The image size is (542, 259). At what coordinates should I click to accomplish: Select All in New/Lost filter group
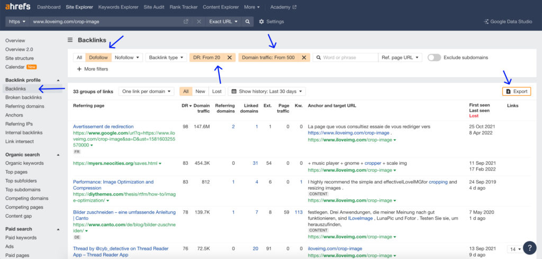point(186,91)
